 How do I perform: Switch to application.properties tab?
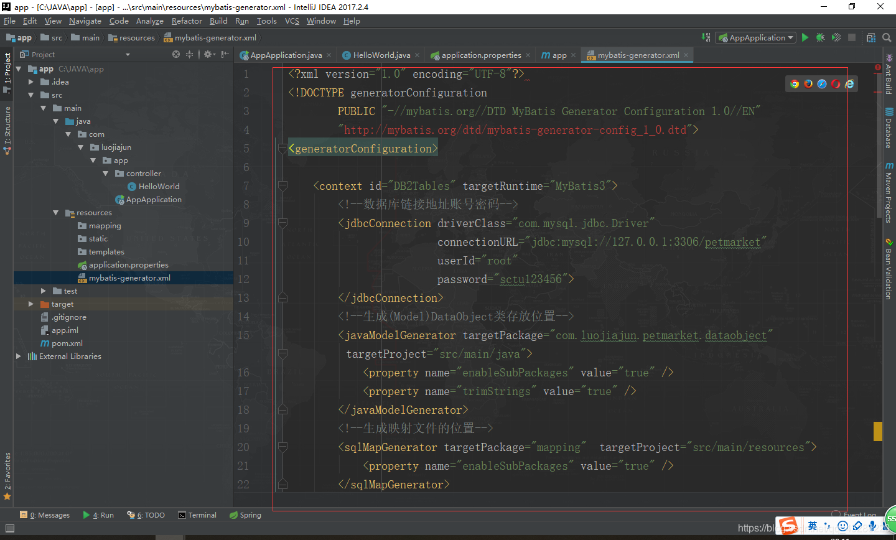pos(481,55)
